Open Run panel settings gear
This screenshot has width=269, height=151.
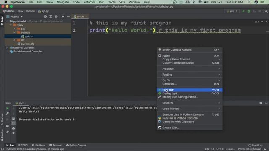pyautogui.click(x=261, y=103)
